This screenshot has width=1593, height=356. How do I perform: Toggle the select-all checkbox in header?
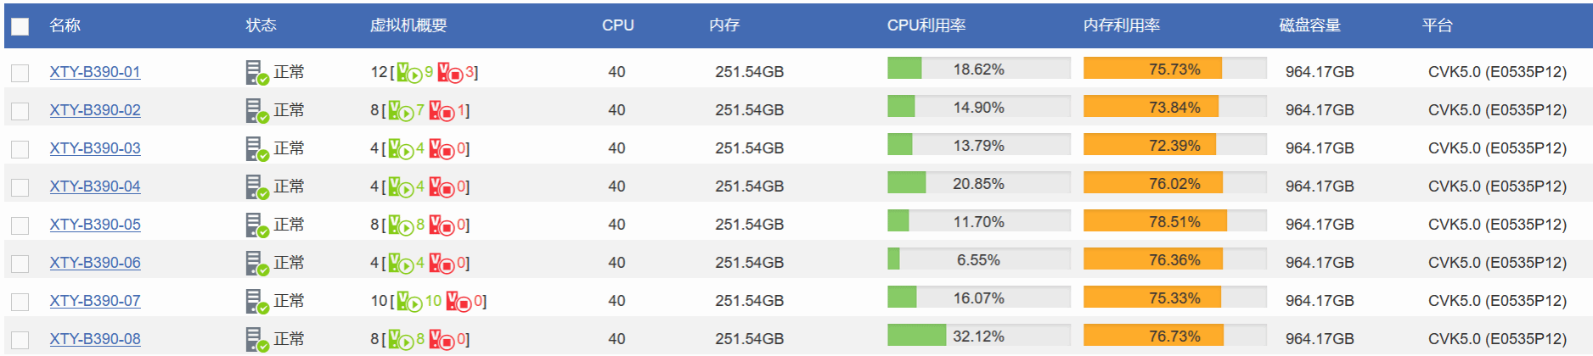coord(20,26)
